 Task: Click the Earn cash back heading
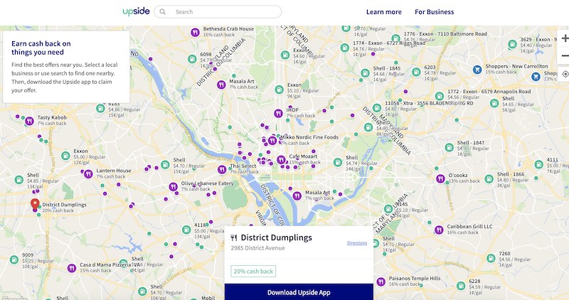coord(41,48)
